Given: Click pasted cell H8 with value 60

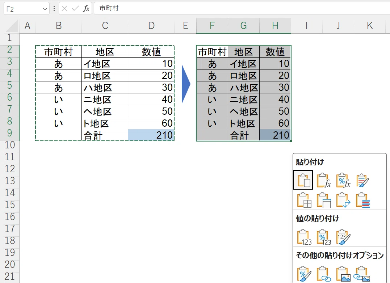Looking at the screenshot, I should [x=275, y=123].
